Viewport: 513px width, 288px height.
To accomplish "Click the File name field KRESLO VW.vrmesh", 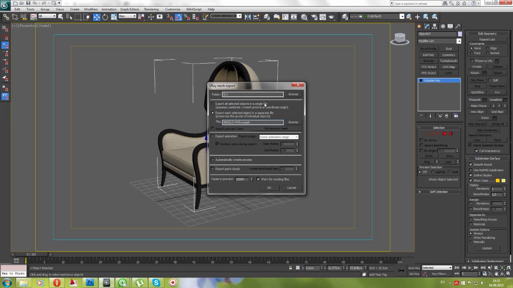I will pos(253,122).
